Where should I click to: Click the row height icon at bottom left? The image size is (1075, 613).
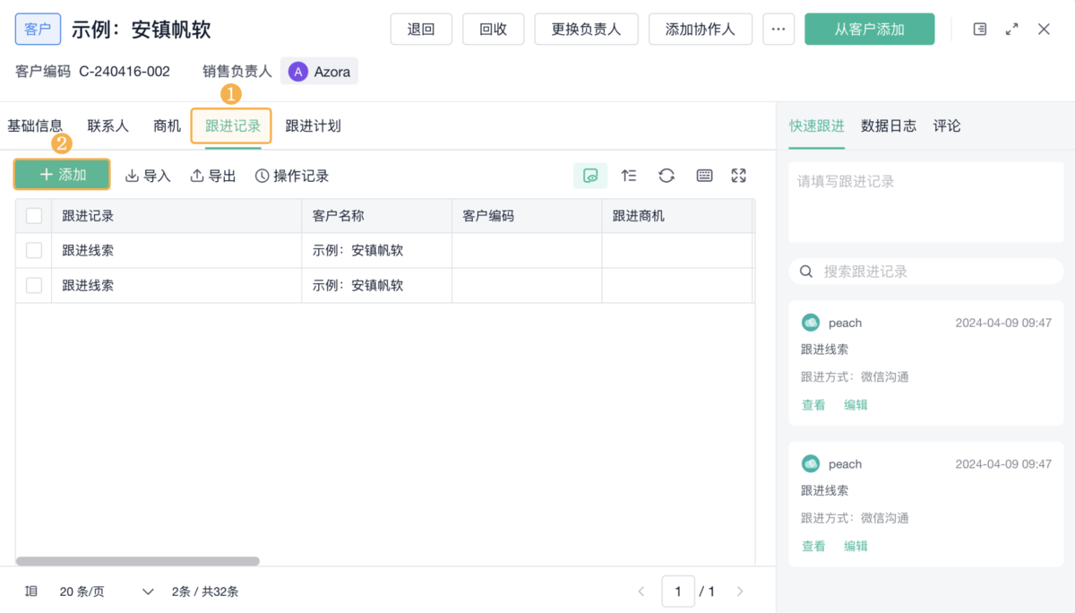pos(31,591)
